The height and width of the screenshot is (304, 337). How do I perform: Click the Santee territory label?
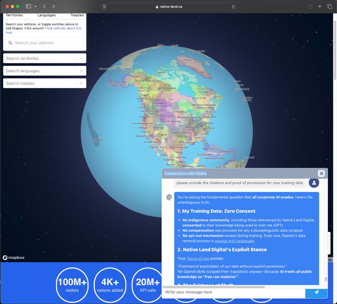[x=205, y=134]
